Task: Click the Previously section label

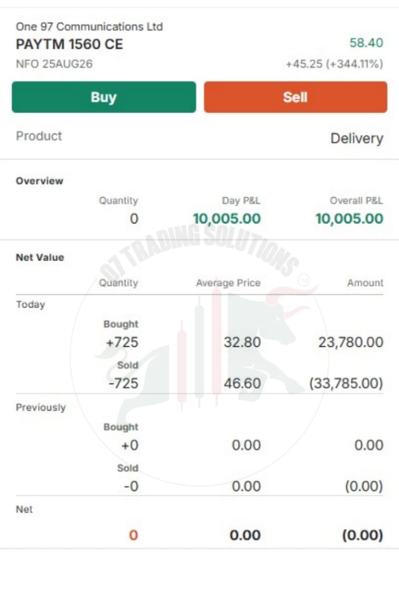Action: tap(41, 408)
